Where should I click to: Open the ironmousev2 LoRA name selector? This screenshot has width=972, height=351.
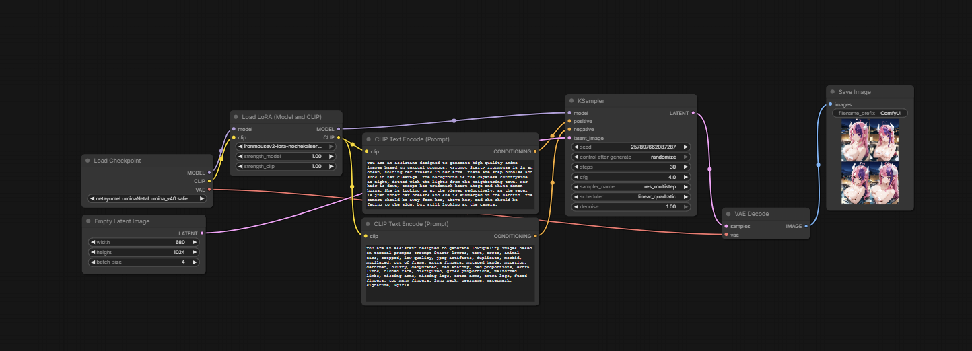tap(285, 146)
